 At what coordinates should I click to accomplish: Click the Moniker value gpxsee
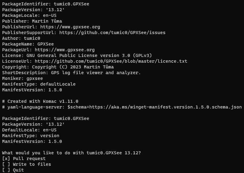pyautogui.click(x=35, y=78)
